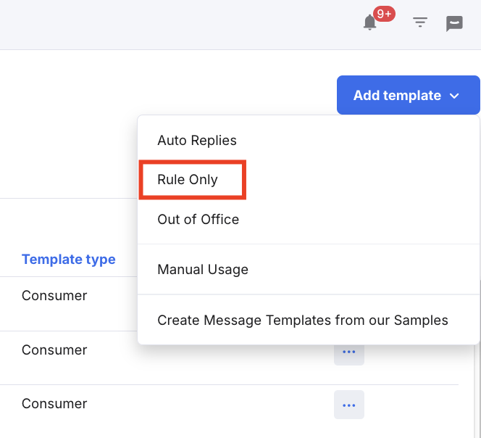Open three-dots menu on last Consumer row
The height and width of the screenshot is (438, 481).
pos(349,405)
